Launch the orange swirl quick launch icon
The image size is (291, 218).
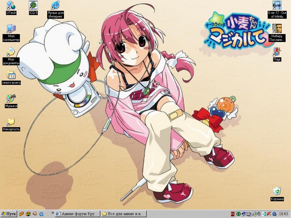22,214
